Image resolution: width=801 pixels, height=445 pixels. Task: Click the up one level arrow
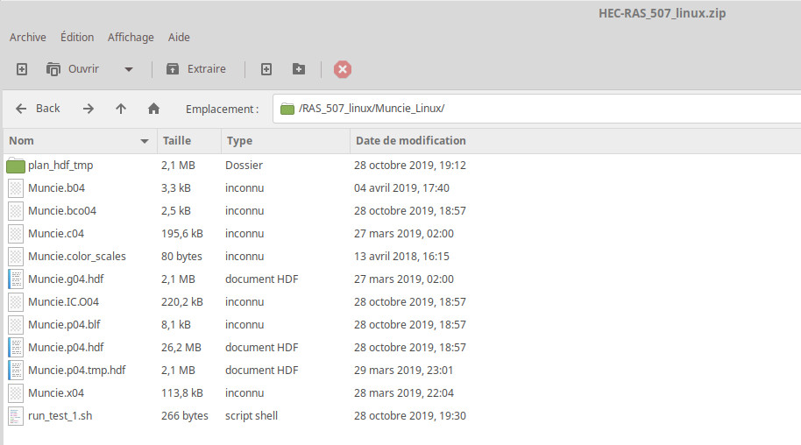tap(121, 109)
